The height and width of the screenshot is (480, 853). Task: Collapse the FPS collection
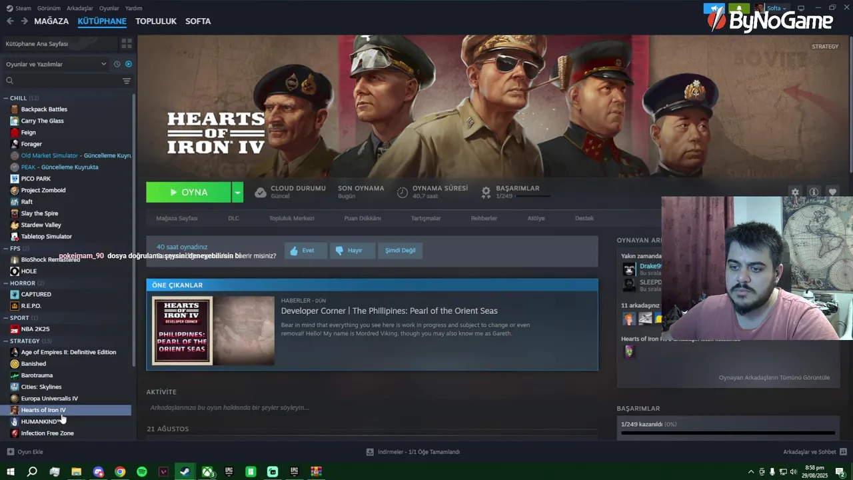click(x=5, y=248)
